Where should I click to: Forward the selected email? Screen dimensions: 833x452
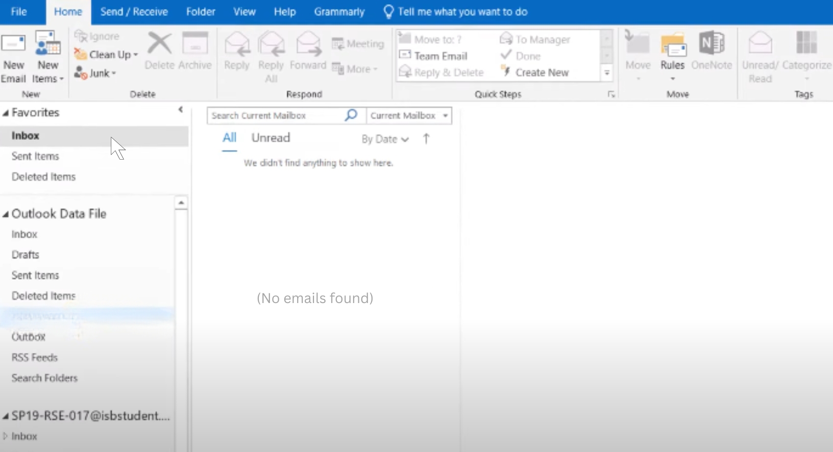(308, 51)
